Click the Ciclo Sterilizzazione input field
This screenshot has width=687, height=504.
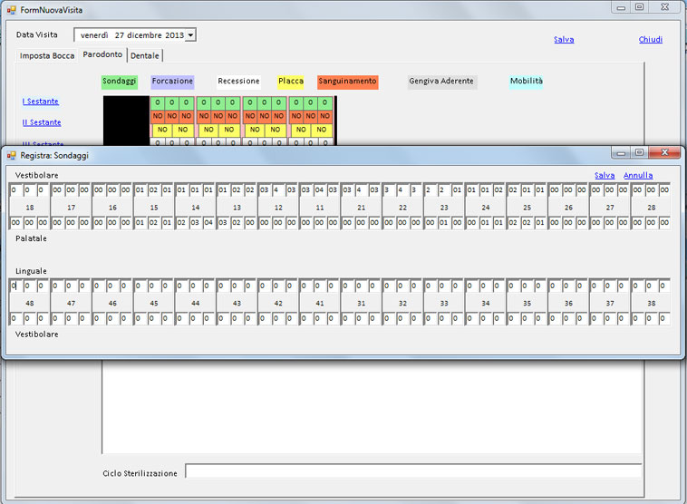coord(413,470)
